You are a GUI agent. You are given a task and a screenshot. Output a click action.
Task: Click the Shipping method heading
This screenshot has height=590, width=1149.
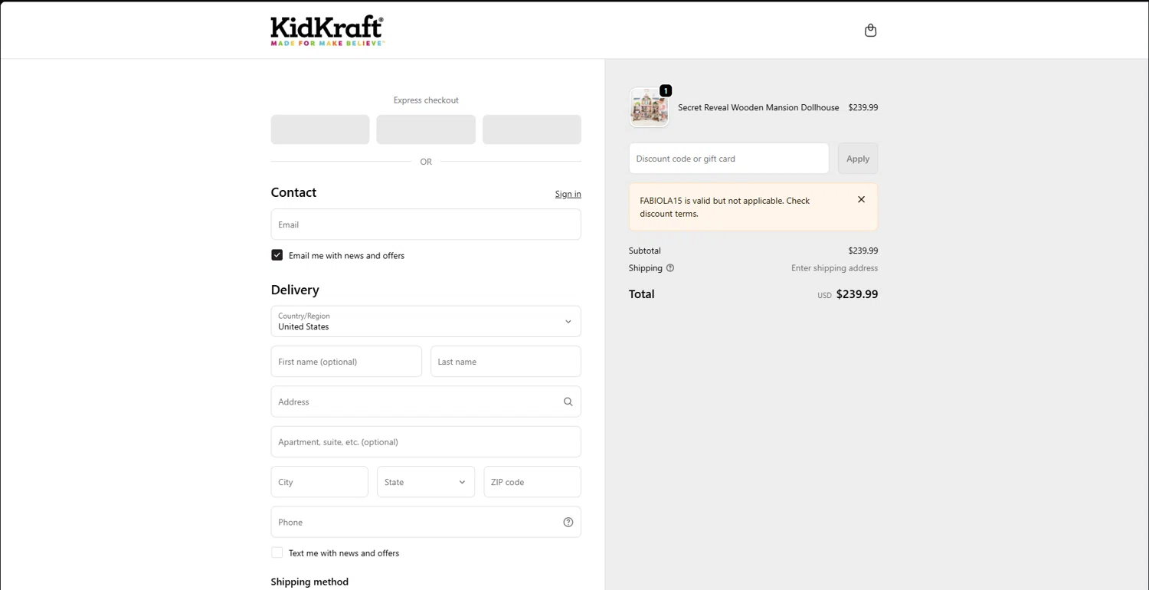pyautogui.click(x=309, y=582)
